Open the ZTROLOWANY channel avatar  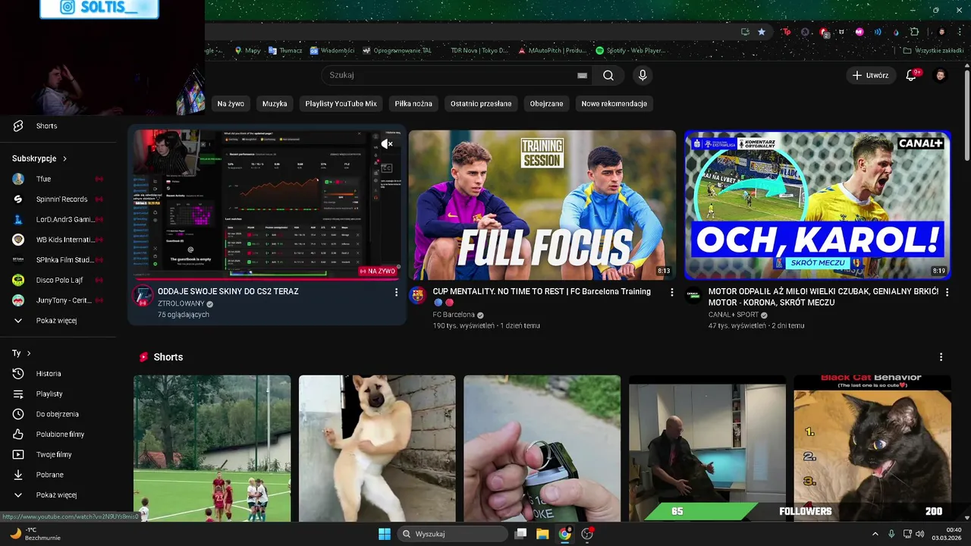click(143, 296)
